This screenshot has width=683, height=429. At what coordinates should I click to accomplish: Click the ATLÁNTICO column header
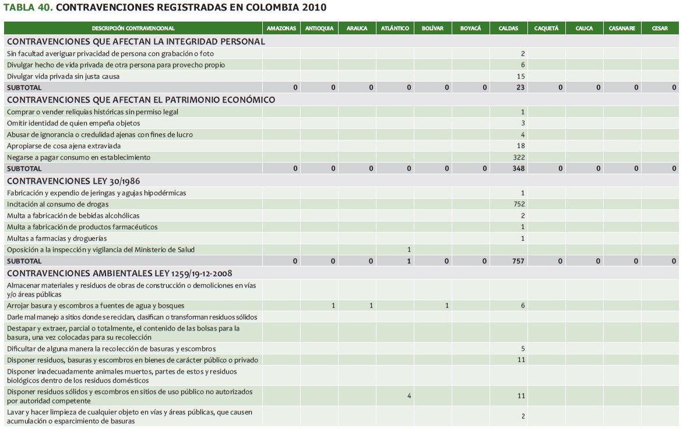click(395, 28)
